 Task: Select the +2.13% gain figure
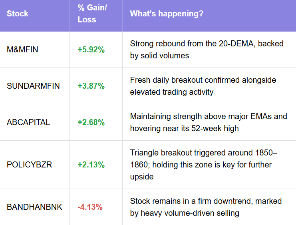coord(91,165)
